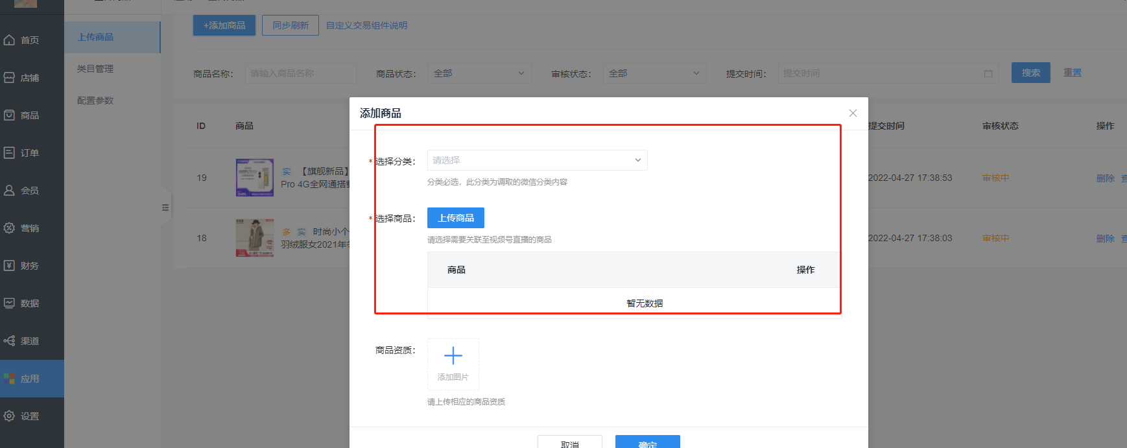Click the 同步刷新 button
This screenshot has height=448, width=1127.
291,25
